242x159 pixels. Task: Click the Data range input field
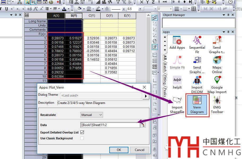tap(110, 125)
